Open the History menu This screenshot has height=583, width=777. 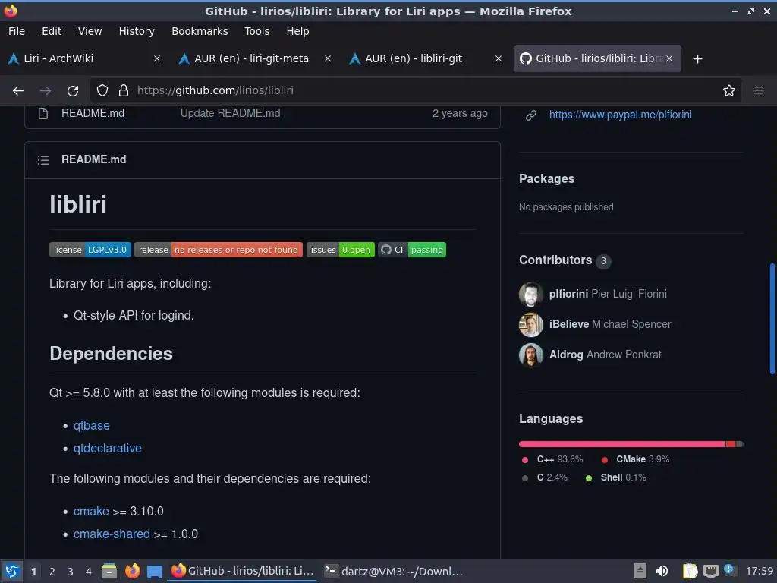point(137,31)
